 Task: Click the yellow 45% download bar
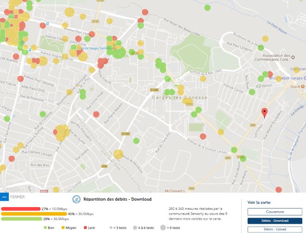[x=34, y=214]
